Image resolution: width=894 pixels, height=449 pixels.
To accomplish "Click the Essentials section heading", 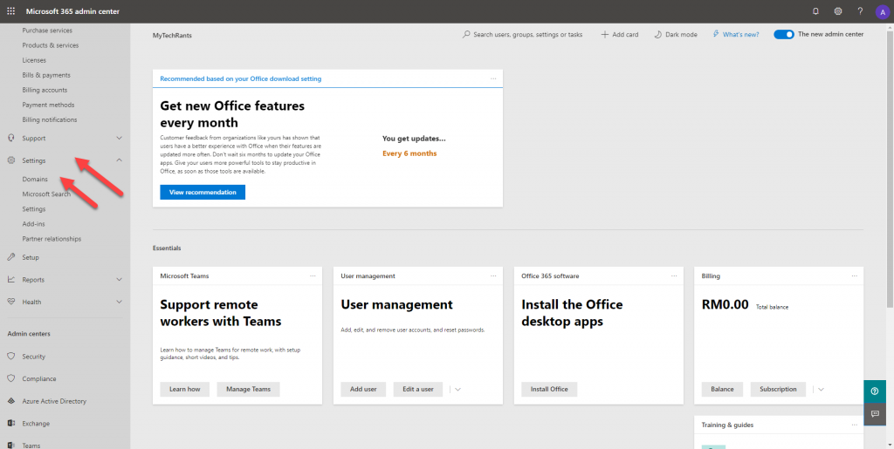I will (x=167, y=248).
